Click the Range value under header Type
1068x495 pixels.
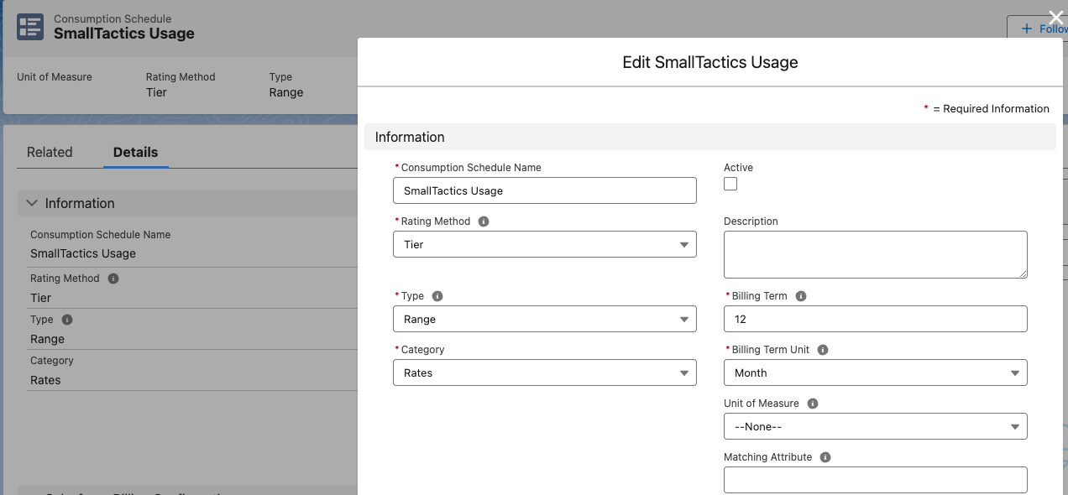coord(286,92)
